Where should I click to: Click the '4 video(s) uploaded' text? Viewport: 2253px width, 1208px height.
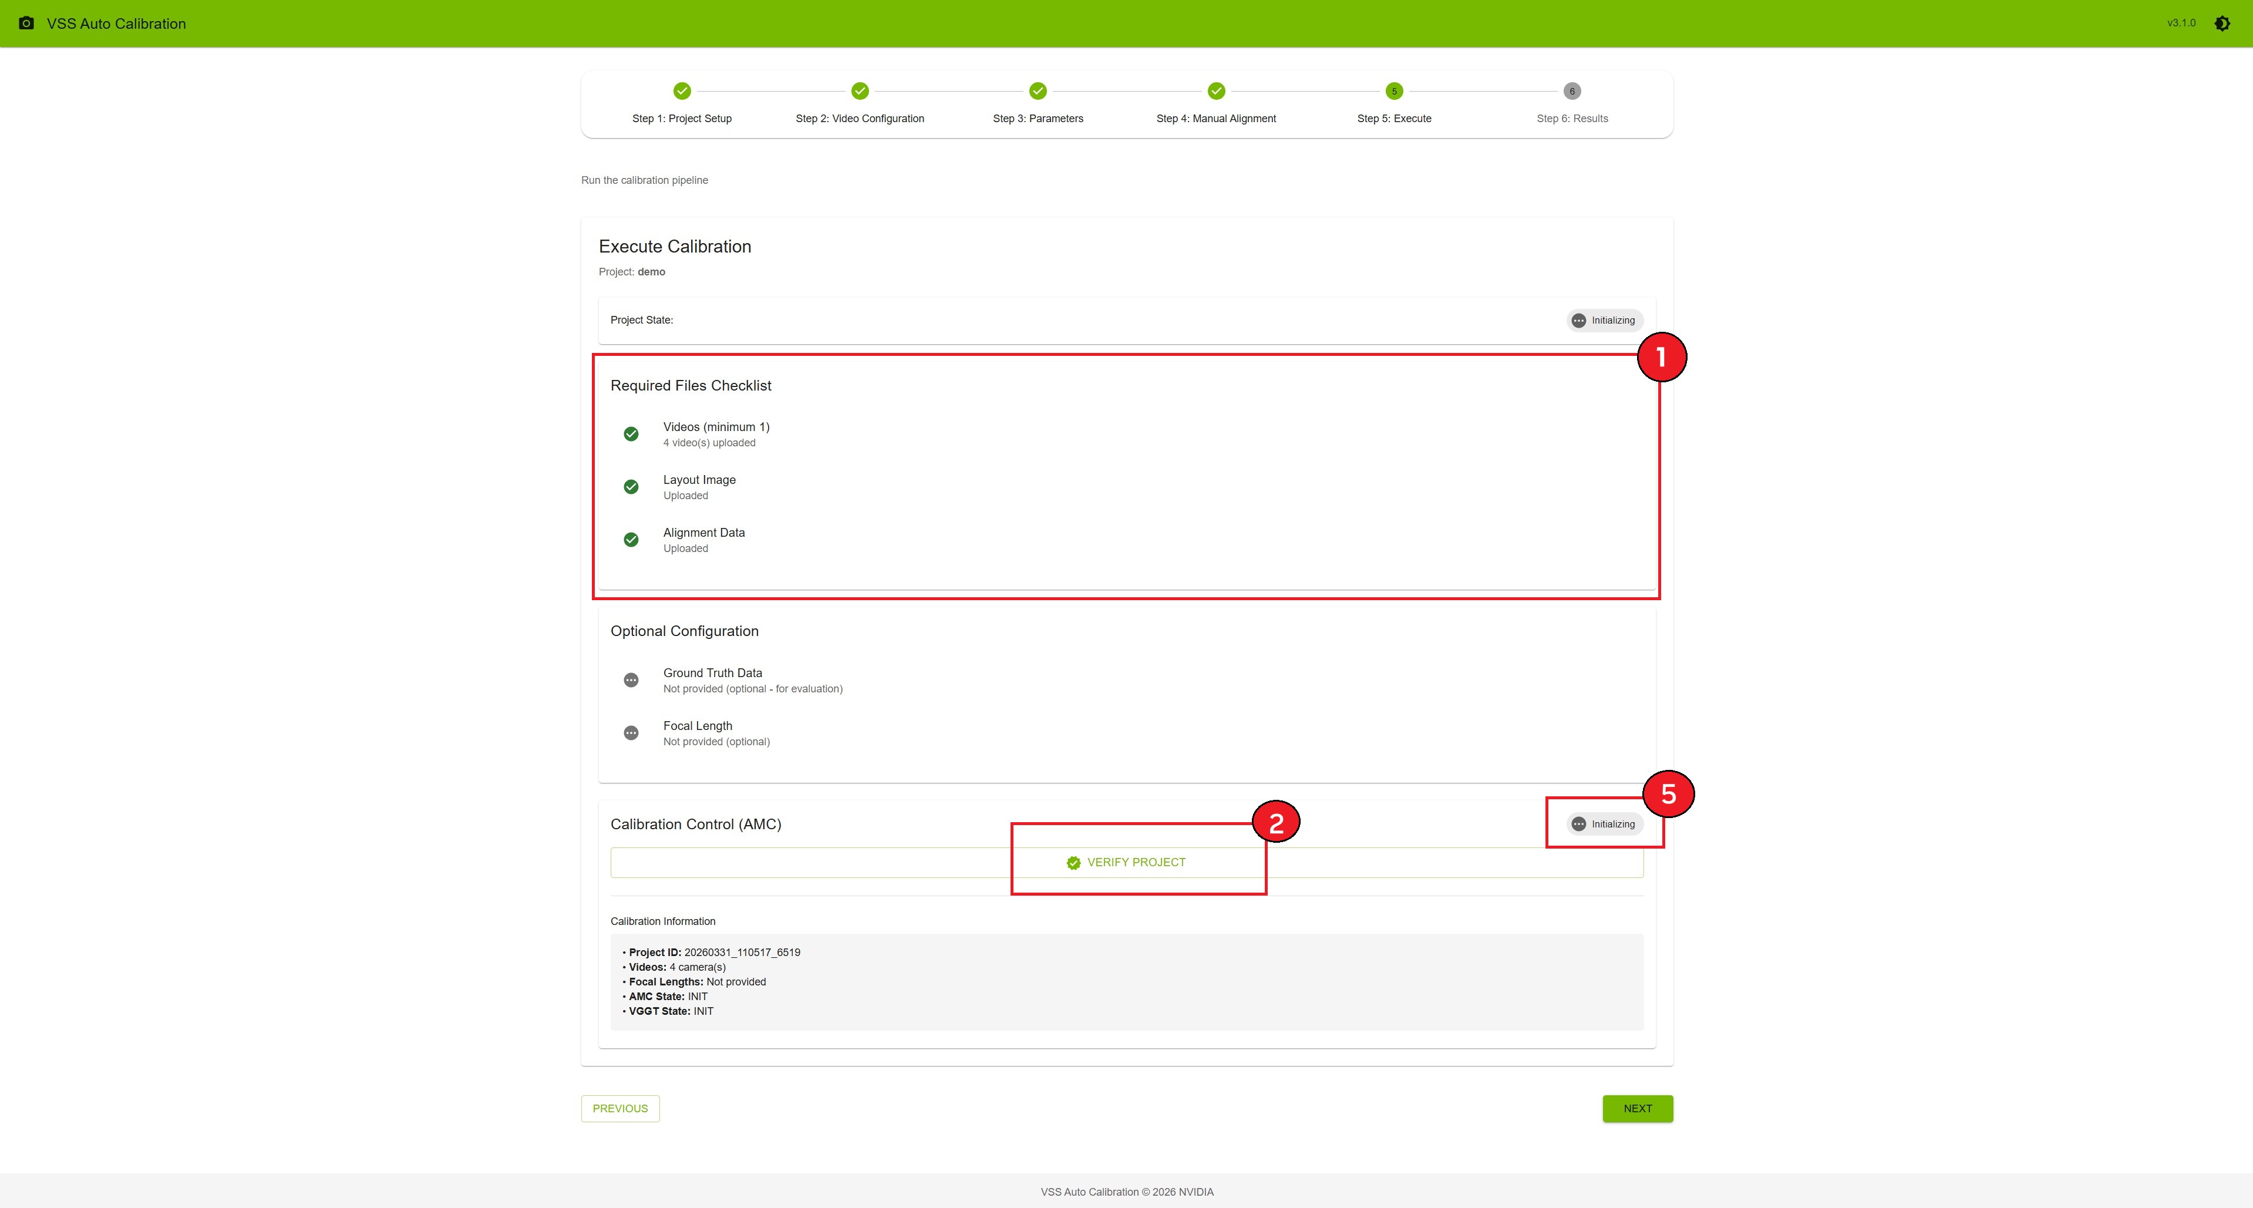click(x=709, y=443)
